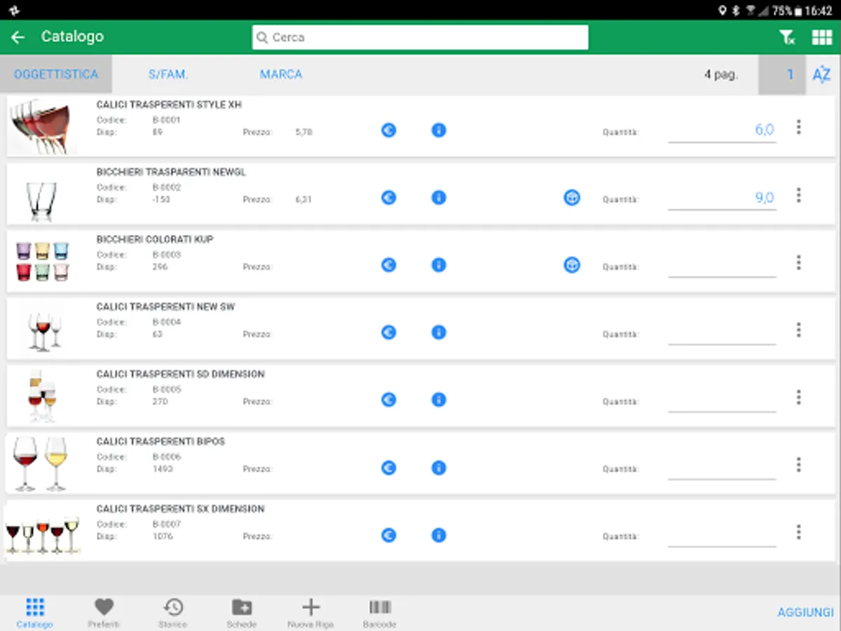The height and width of the screenshot is (631, 841).
Task: Tap quantity field for CALICI TRASPERENTI SX DIMENSION
Action: pyautogui.click(x=722, y=534)
